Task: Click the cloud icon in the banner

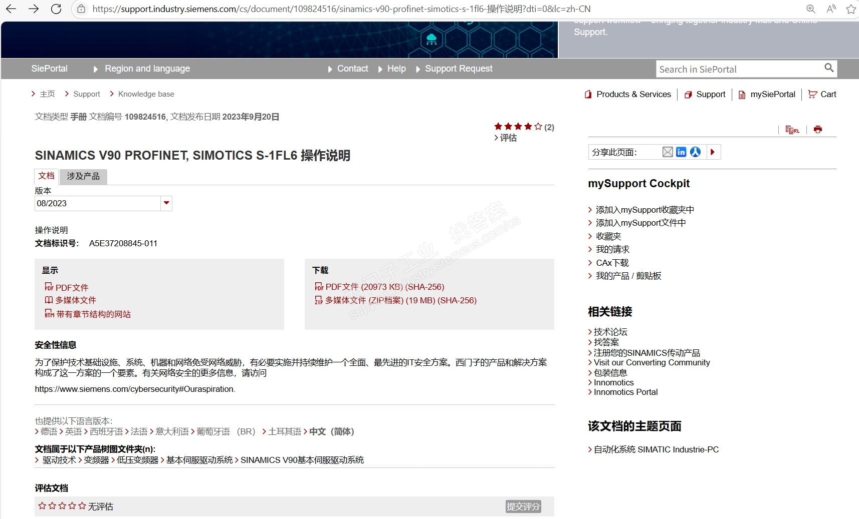Action: click(432, 40)
